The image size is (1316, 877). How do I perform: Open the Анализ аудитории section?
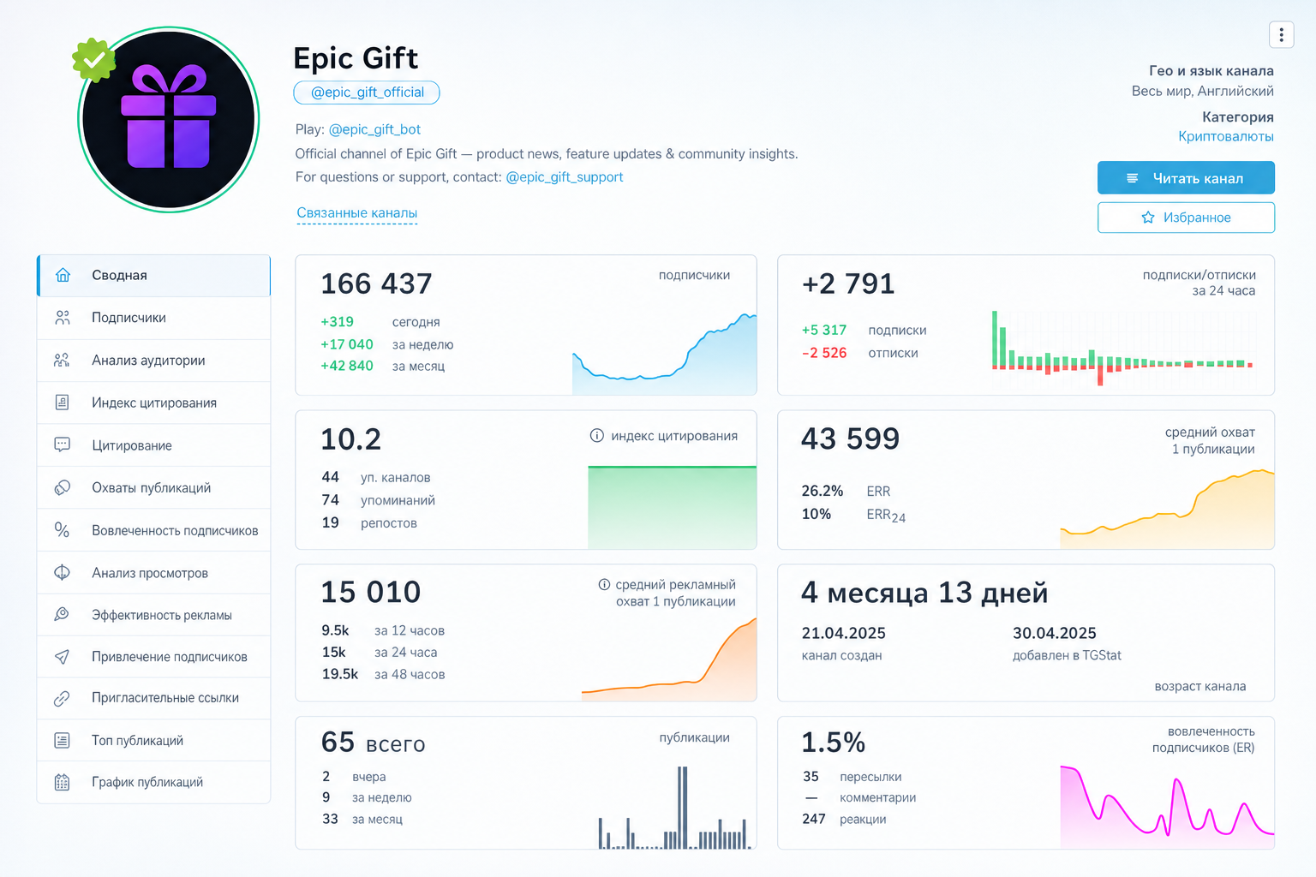(153, 361)
